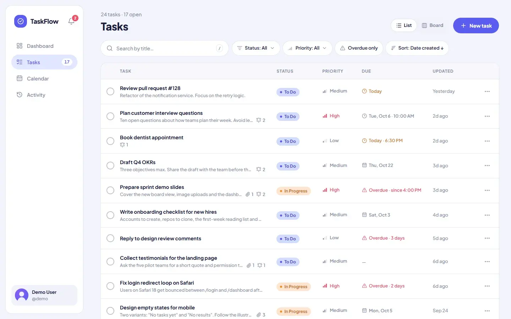Open the Fix login redirect loop on Safari task

(157, 283)
